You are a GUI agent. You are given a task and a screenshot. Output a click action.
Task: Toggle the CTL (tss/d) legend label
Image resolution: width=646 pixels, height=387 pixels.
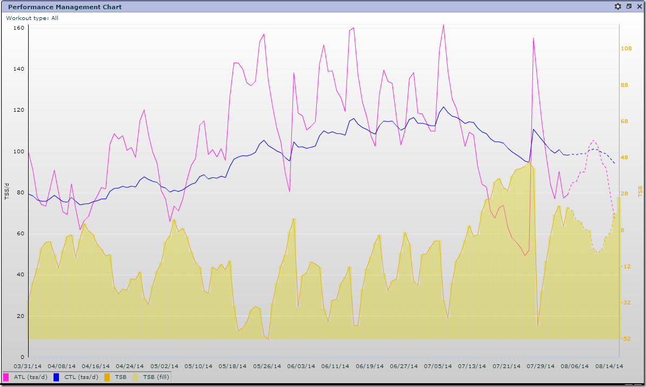tap(80, 377)
